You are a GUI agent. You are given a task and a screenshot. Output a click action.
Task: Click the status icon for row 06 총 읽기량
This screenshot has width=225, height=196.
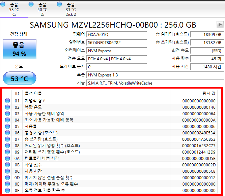pyautogui.click(x=7, y=133)
